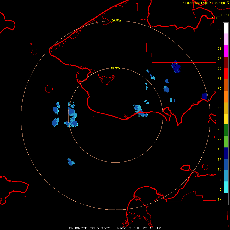
Task: Click legend value 42
Action: click(x=220, y=89)
